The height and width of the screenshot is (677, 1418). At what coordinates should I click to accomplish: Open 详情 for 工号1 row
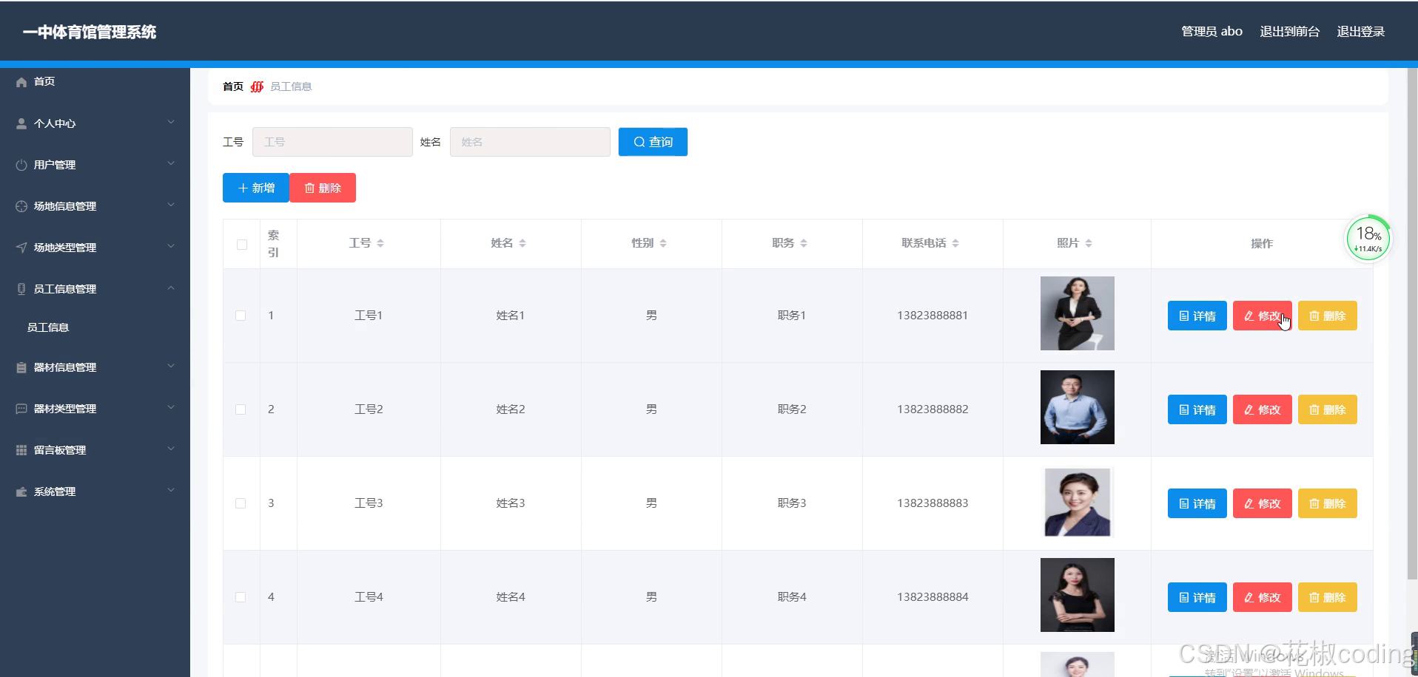[1197, 316]
